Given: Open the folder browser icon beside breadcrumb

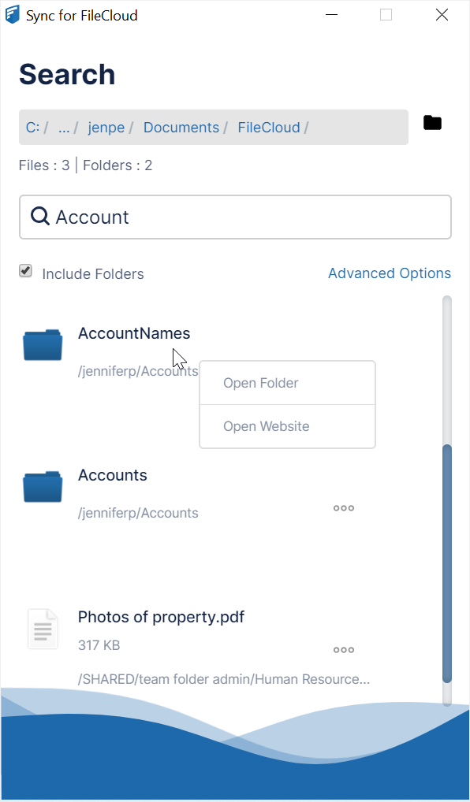Looking at the screenshot, I should [432, 122].
